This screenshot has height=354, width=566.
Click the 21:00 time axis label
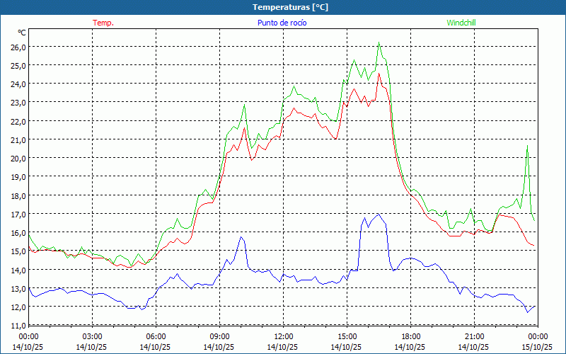pos(474,336)
